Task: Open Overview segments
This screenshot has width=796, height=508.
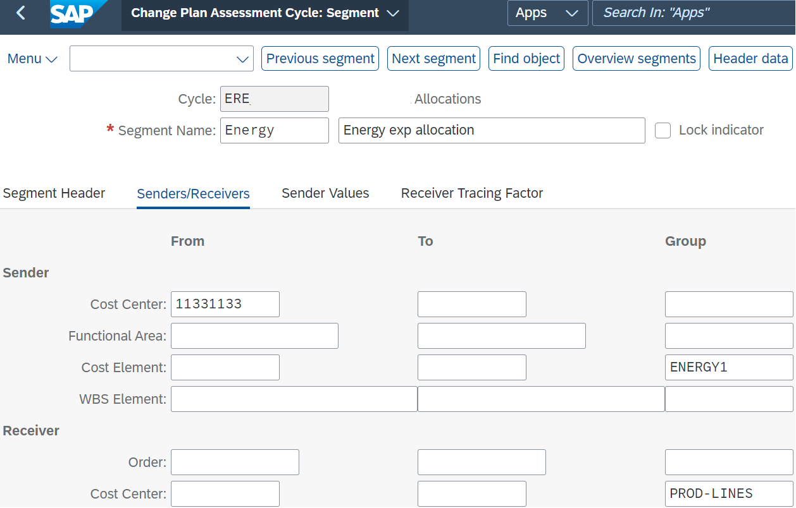Action: pos(637,59)
